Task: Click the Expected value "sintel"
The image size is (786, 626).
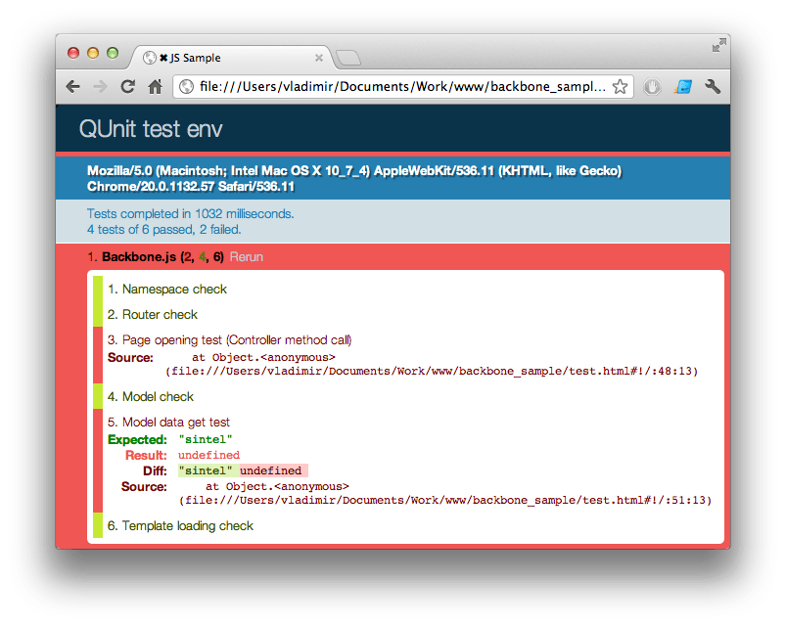Action: click(x=206, y=440)
